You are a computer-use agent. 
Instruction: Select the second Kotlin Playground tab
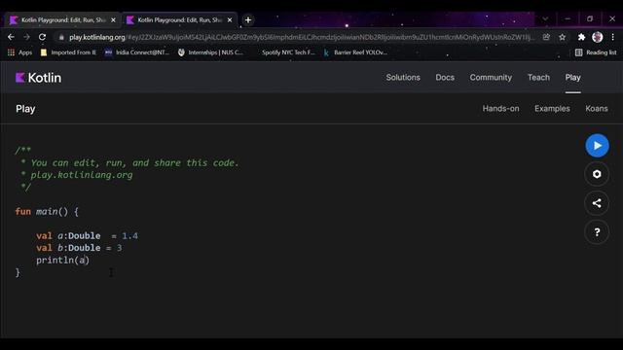click(179, 19)
